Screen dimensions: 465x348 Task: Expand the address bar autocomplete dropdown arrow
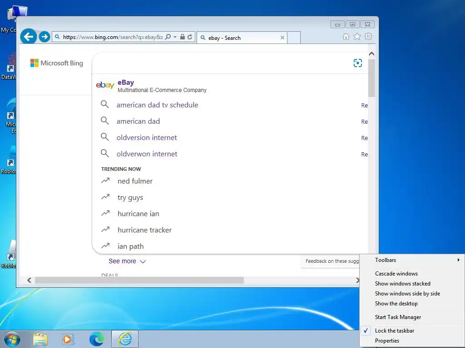pyautogui.click(x=175, y=37)
